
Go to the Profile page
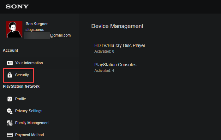pyautogui.click(x=21, y=99)
